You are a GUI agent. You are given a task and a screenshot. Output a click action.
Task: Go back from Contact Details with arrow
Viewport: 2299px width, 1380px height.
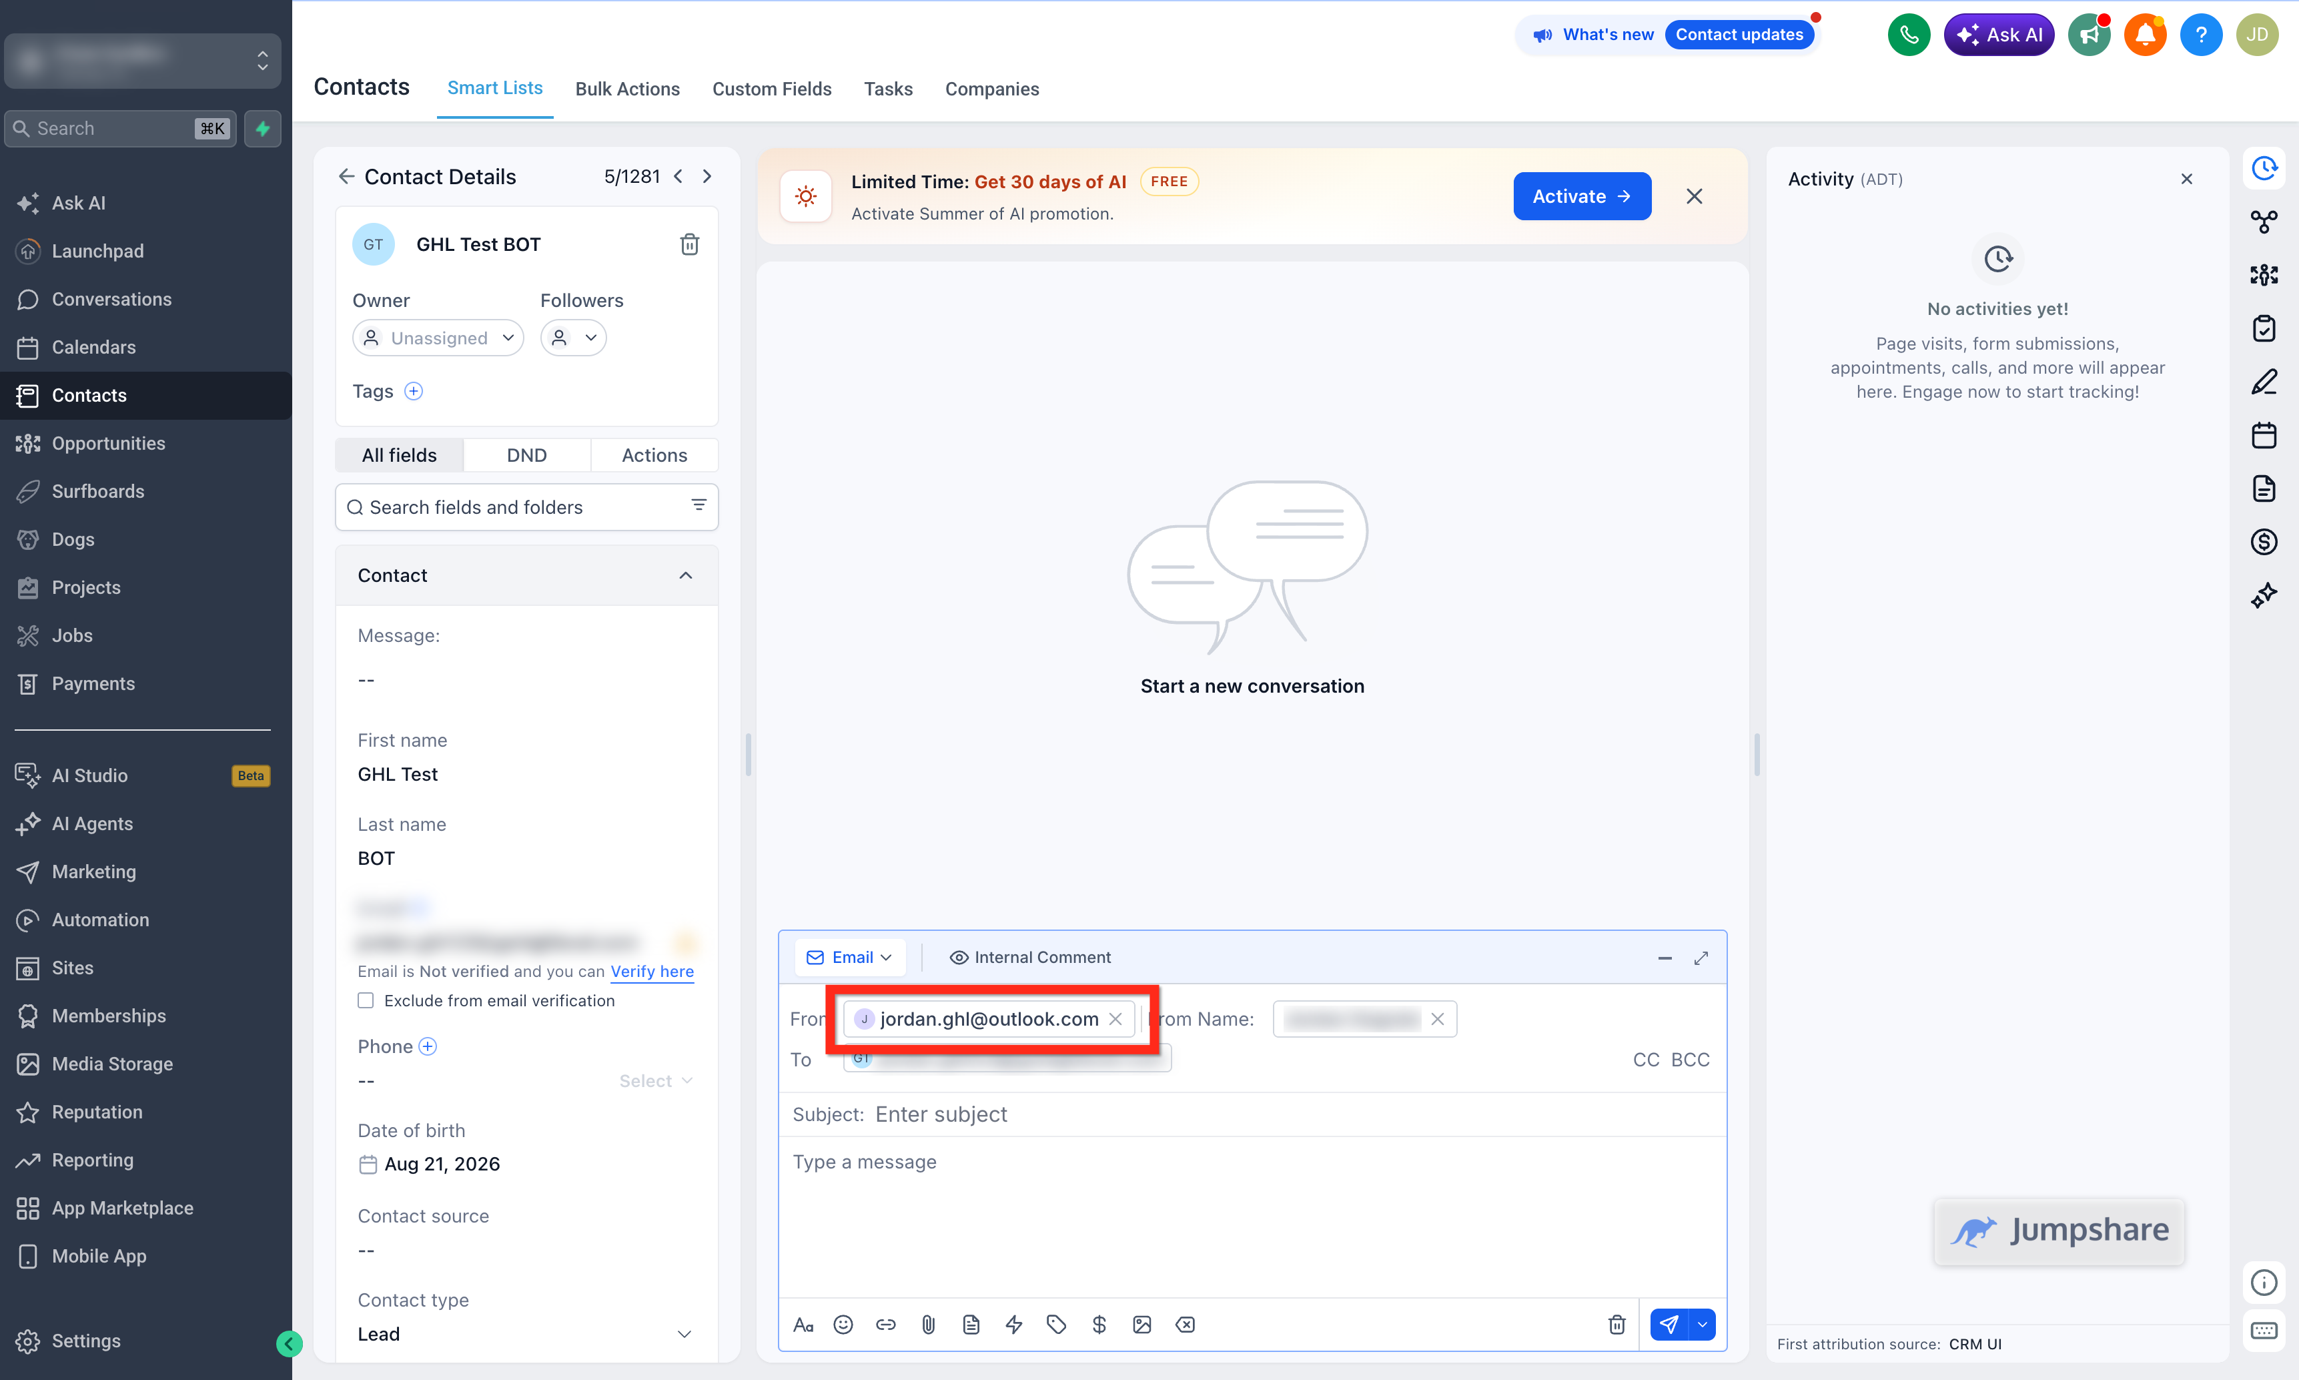pyautogui.click(x=346, y=176)
